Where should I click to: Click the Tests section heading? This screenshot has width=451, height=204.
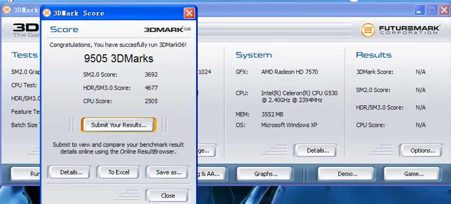[25, 55]
